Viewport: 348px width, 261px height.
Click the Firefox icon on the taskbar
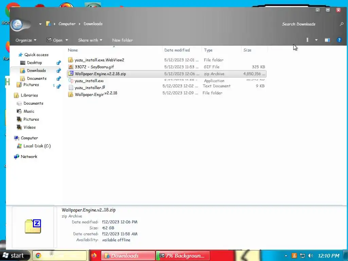pyautogui.click(x=94, y=256)
